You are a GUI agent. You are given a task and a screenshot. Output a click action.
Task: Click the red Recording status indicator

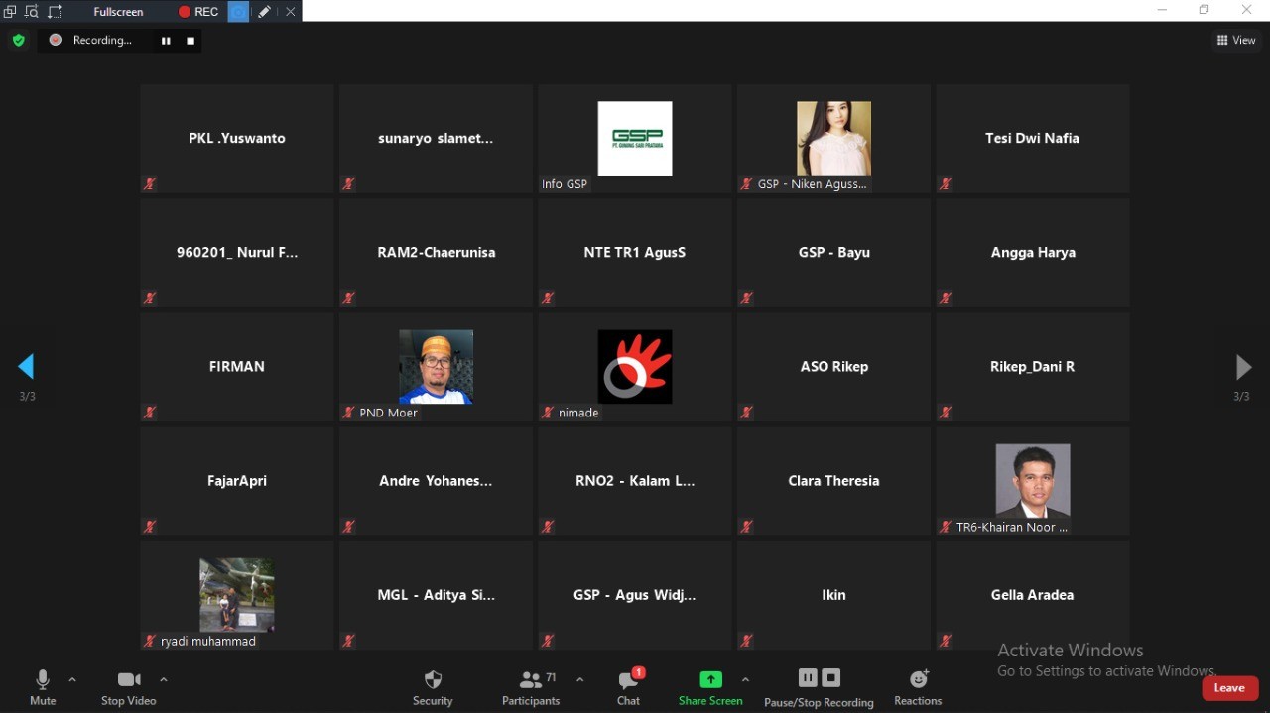[56, 40]
